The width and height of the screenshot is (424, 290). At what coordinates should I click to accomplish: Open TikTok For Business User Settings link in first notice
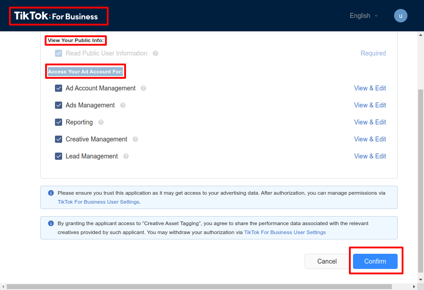(x=98, y=202)
